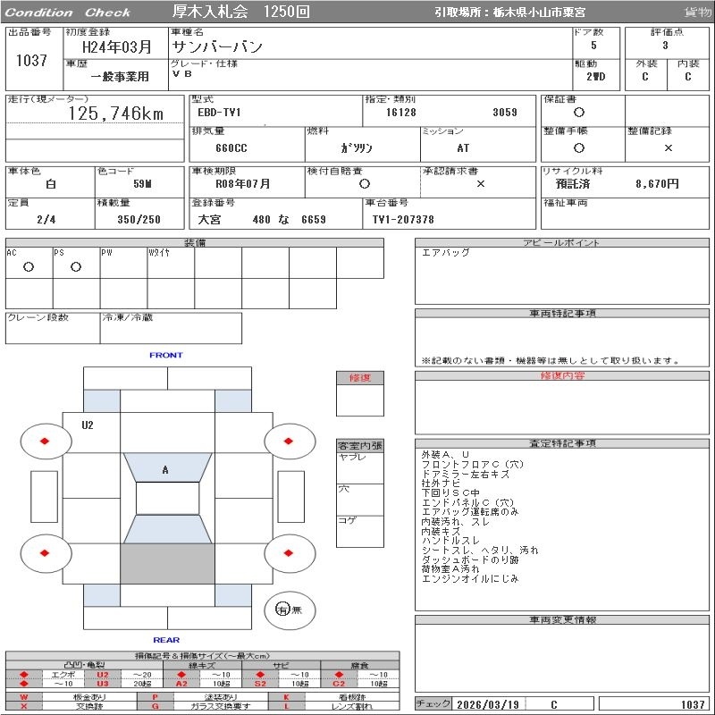Toggle the 保証書 circle mark
The image size is (715, 715).
coord(579,113)
